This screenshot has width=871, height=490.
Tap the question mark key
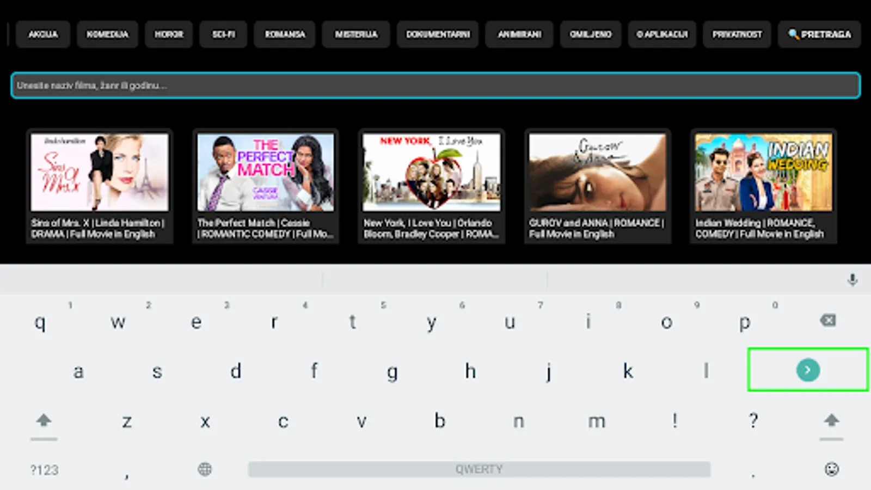[753, 420]
